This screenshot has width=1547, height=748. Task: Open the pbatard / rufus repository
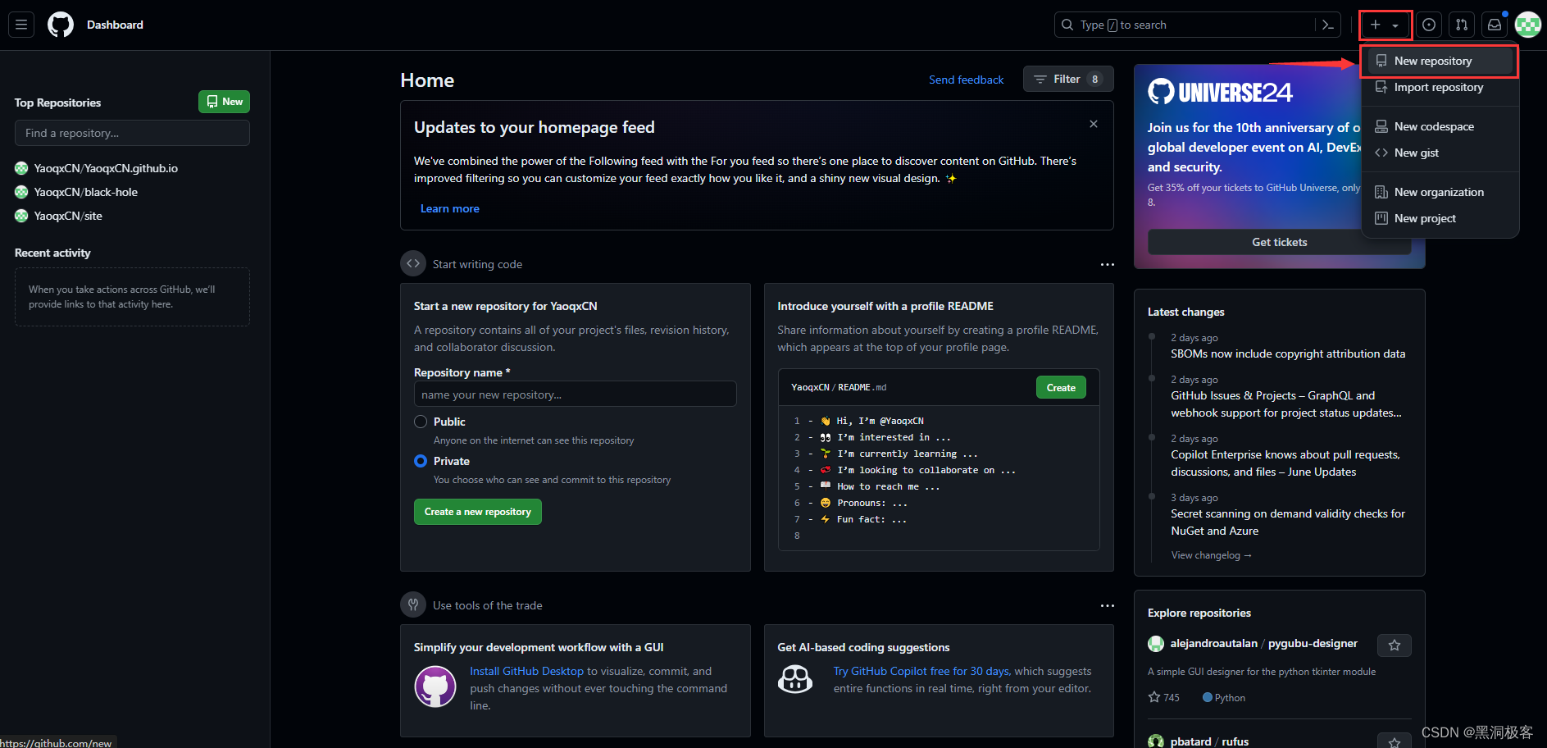click(x=1209, y=741)
